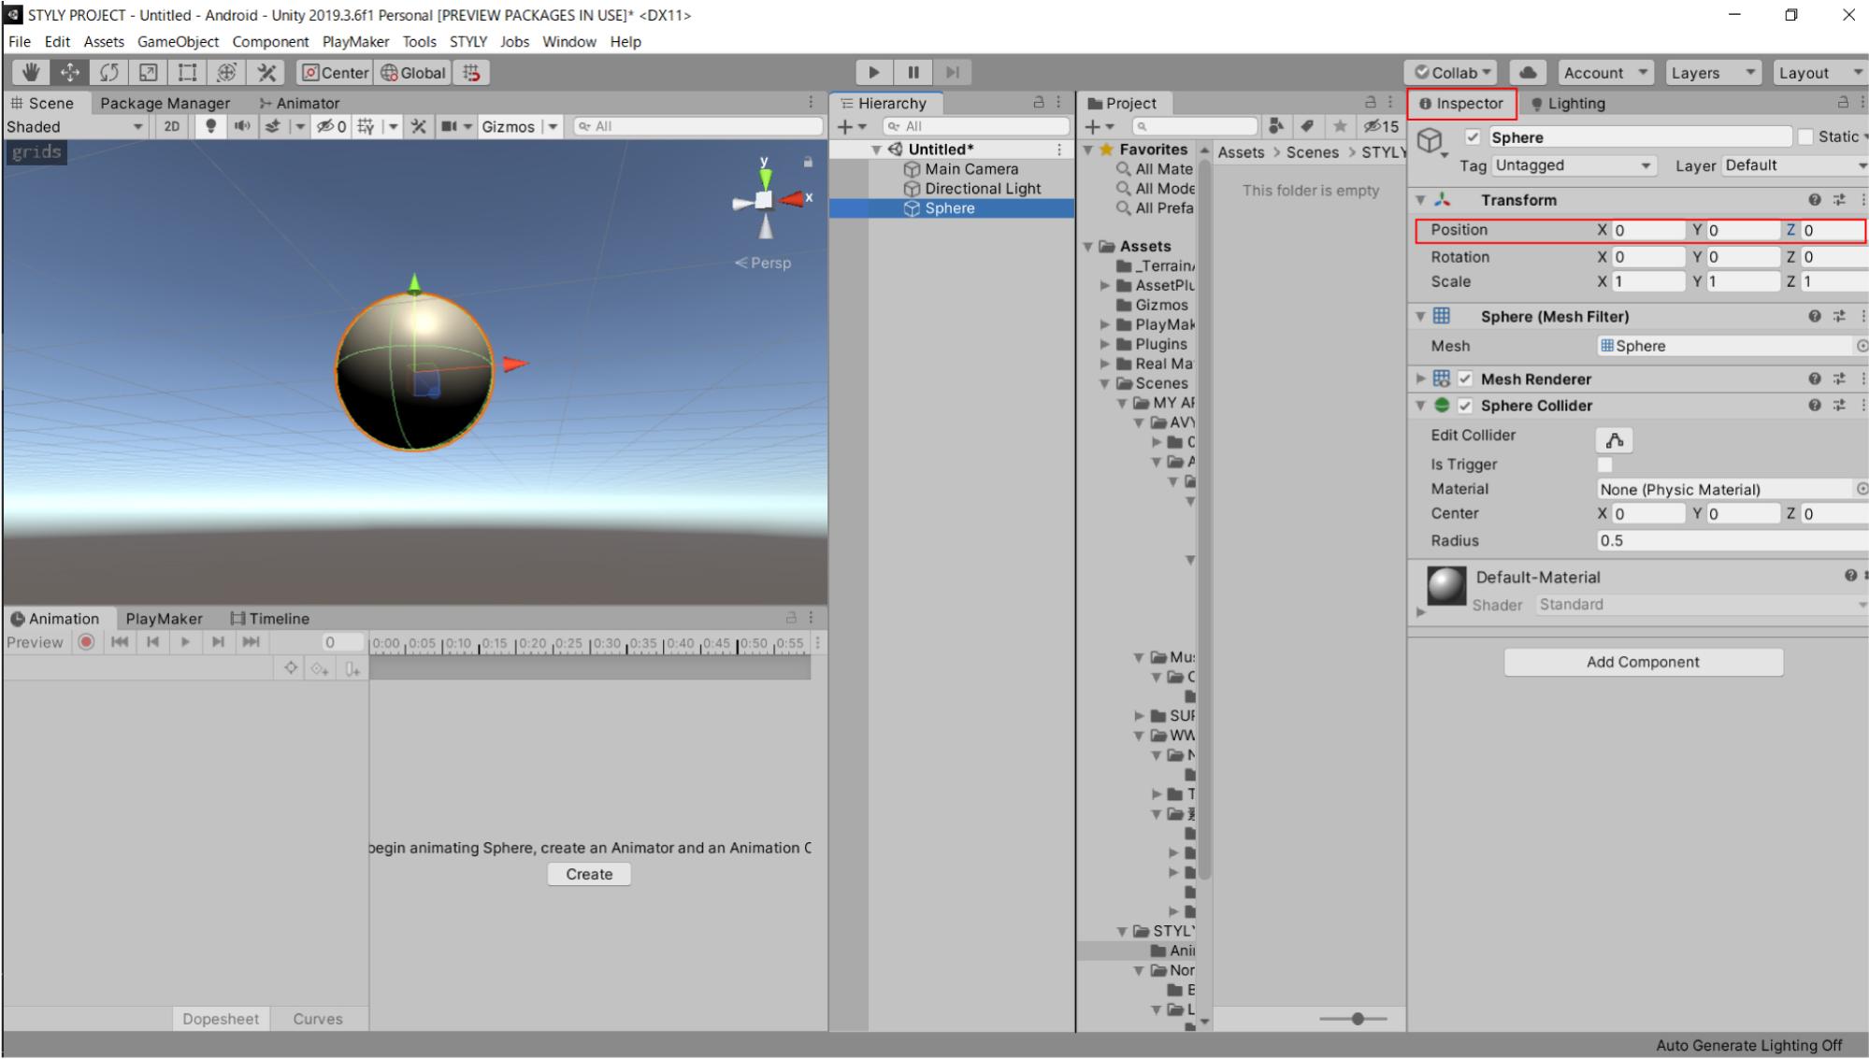This screenshot has width=1869, height=1059.
Task: Toggle the Sphere active checkbox
Action: pyautogui.click(x=1473, y=137)
